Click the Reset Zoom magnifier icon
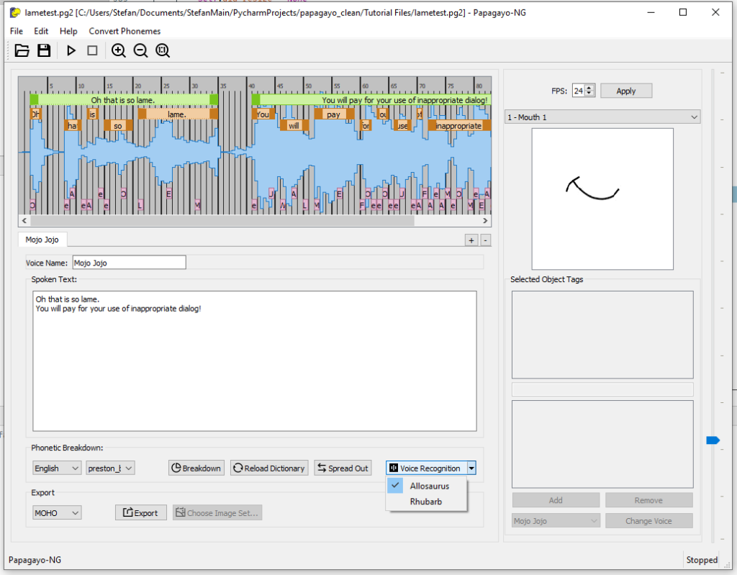The height and width of the screenshot is (575, 737). (x=163, y=50)
